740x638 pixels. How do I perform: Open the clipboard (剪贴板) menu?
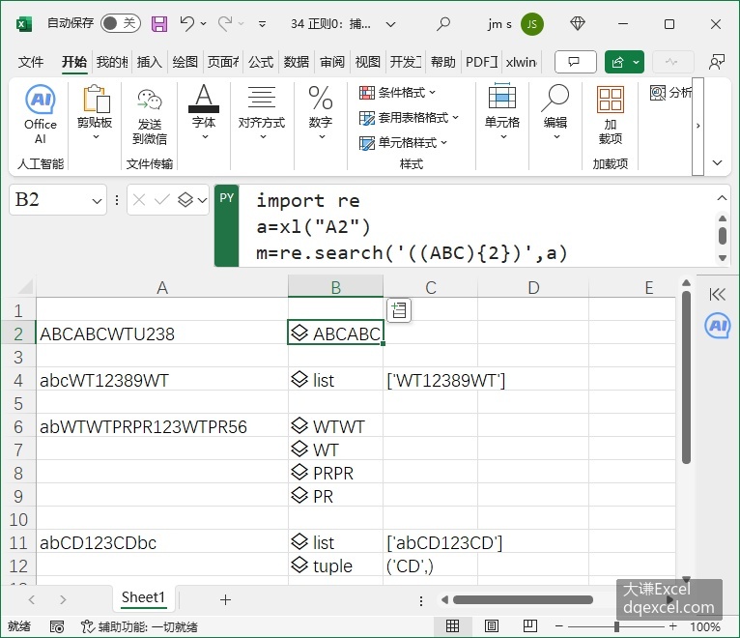(x=96, y=113)
